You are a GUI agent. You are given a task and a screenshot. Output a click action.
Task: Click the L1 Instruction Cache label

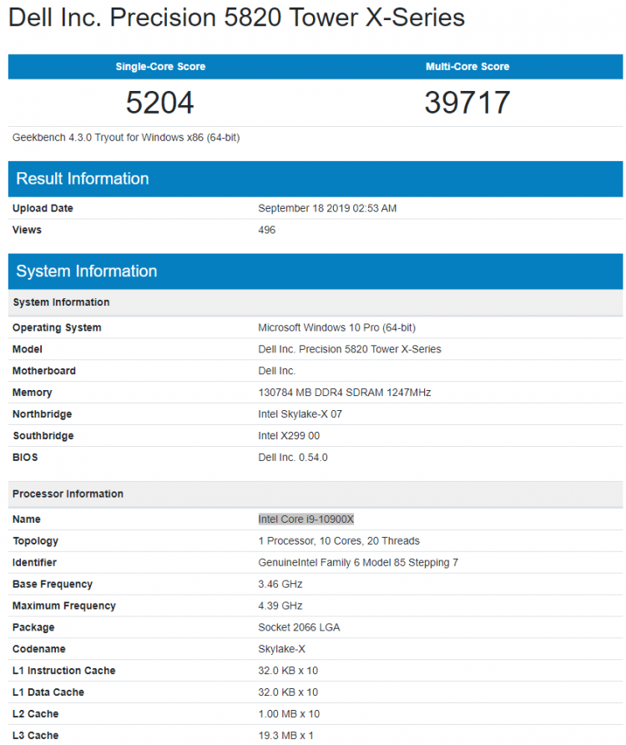(63, 671)
